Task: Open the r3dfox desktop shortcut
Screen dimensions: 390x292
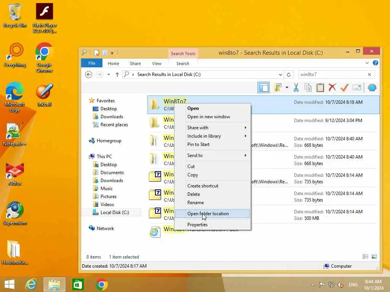Action: coord(15,174)
